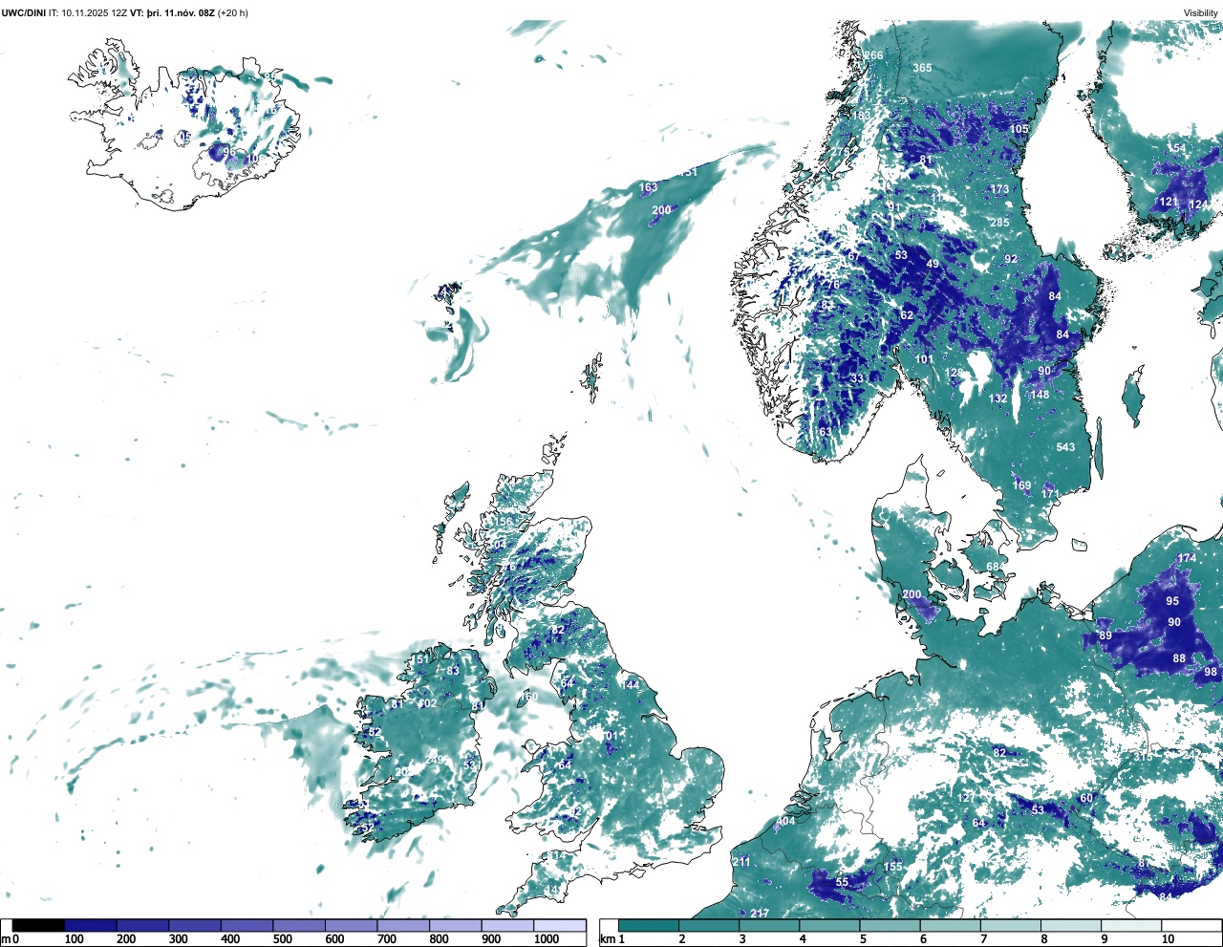Click the '543' value in southern Sweden
Screen dimensions: 1223x947
pyautogui.click(x=1066, y=447)
